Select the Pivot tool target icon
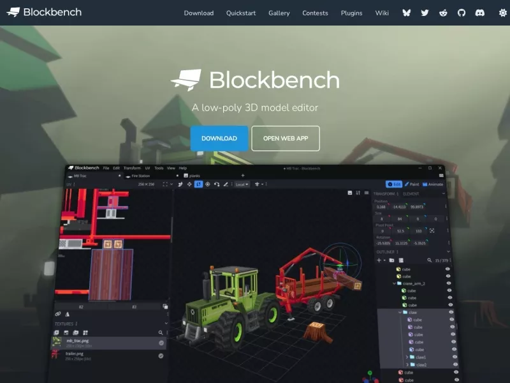Screen dimensions: 510x383 pos(208,184)
